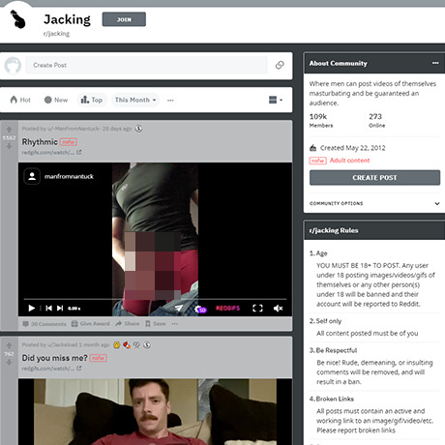Sort posts by Top
This screenshot has width=445, height=445.
pos(92,100)
